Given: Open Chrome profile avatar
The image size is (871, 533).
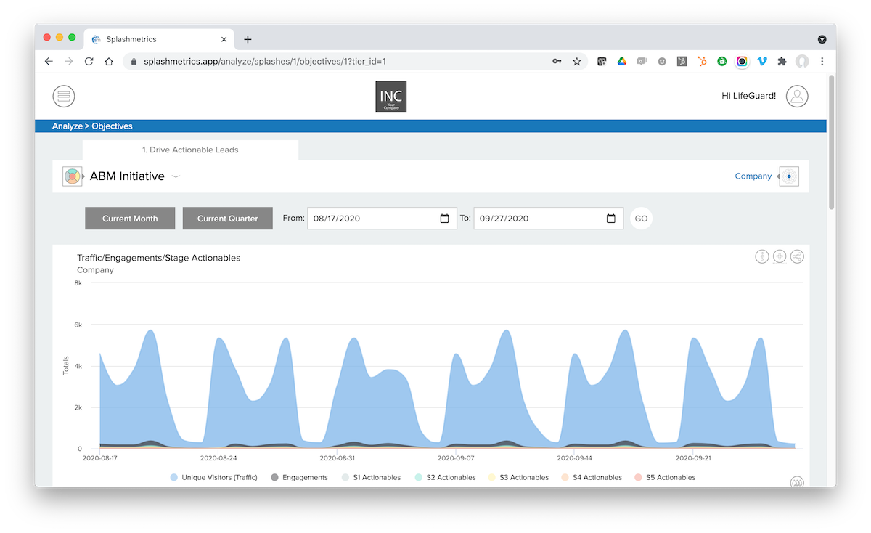Looking at the screenshot, I should pos(802,62).
